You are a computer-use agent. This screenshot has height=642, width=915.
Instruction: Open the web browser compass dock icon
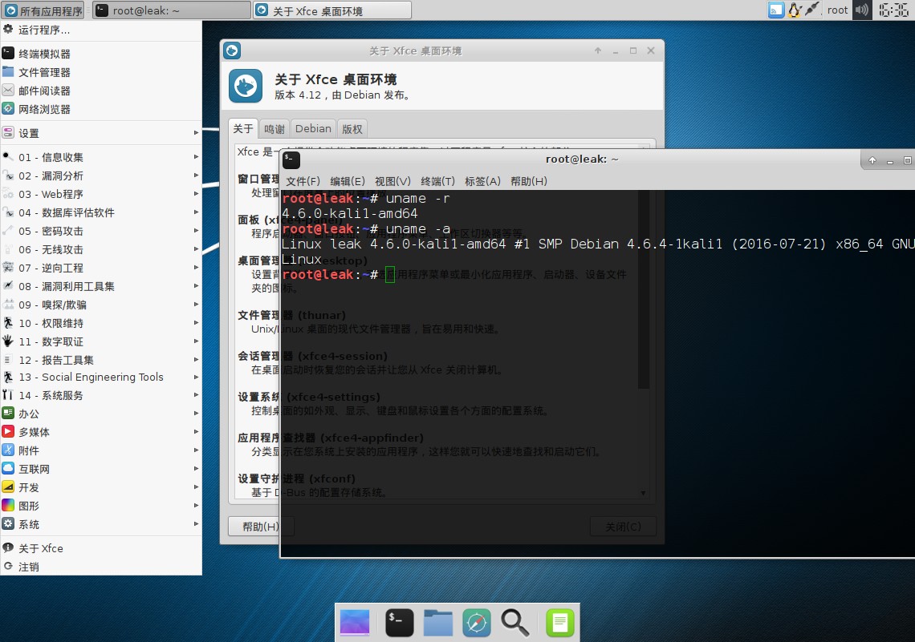point(477,622)
